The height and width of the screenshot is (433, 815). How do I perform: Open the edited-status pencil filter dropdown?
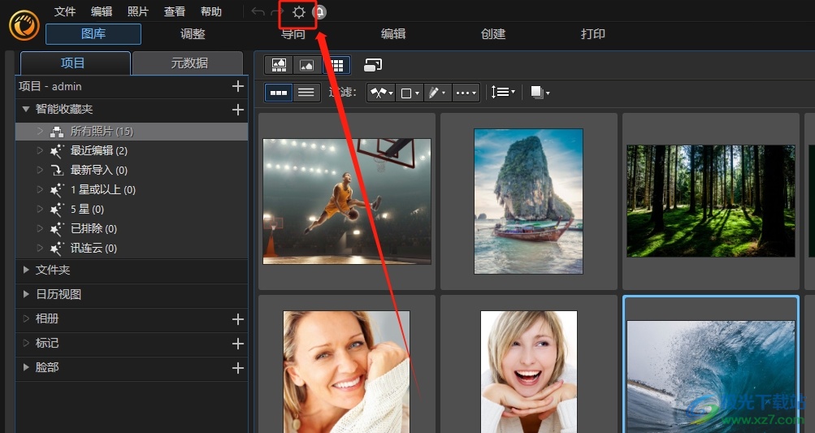tap(438, 93)
